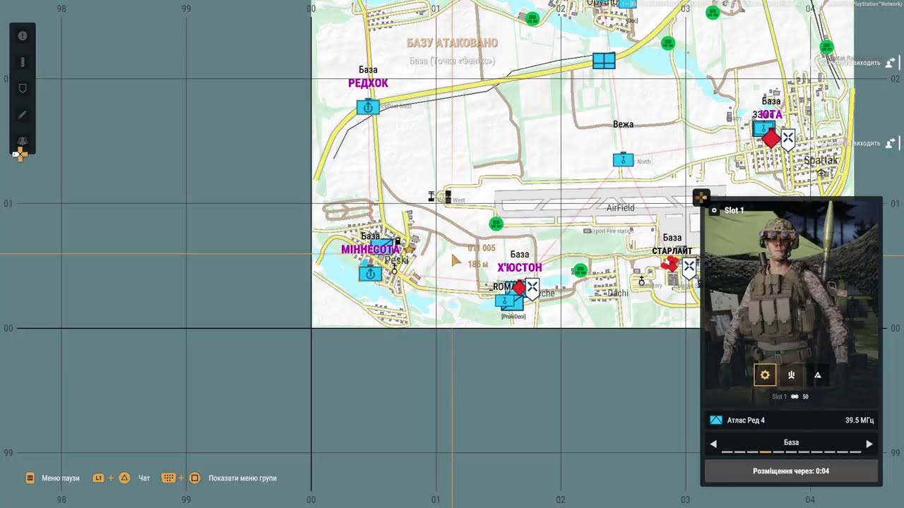Click the orange player direction arrow

click(456, 260)
